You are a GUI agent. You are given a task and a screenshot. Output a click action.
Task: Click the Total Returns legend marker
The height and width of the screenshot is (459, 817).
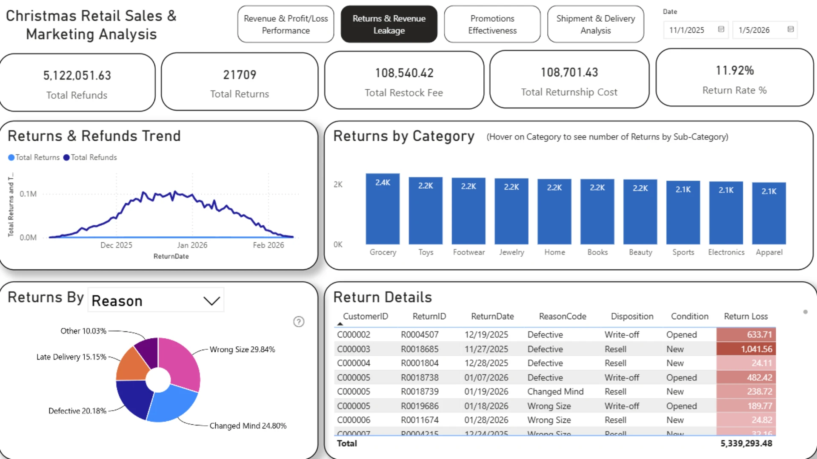(x=11, y=157)
